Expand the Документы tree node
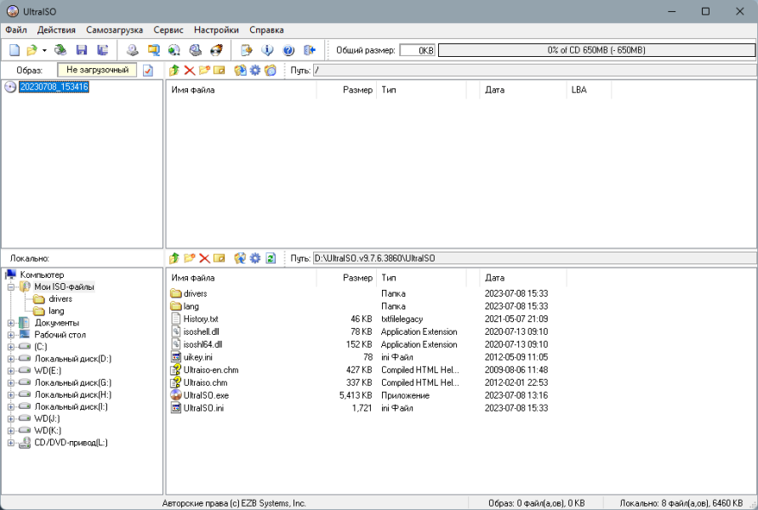This screenshot has width=758, height=510. [x=11, y=323]
